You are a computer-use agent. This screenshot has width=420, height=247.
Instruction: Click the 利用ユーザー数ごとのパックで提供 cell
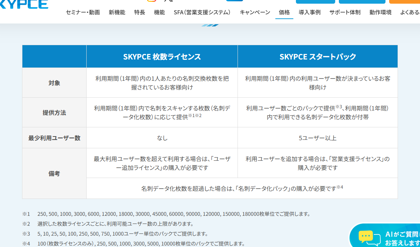click(318, 113)
